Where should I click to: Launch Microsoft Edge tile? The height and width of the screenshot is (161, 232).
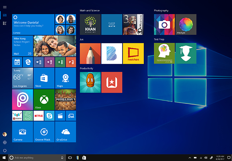pos(28,62)
